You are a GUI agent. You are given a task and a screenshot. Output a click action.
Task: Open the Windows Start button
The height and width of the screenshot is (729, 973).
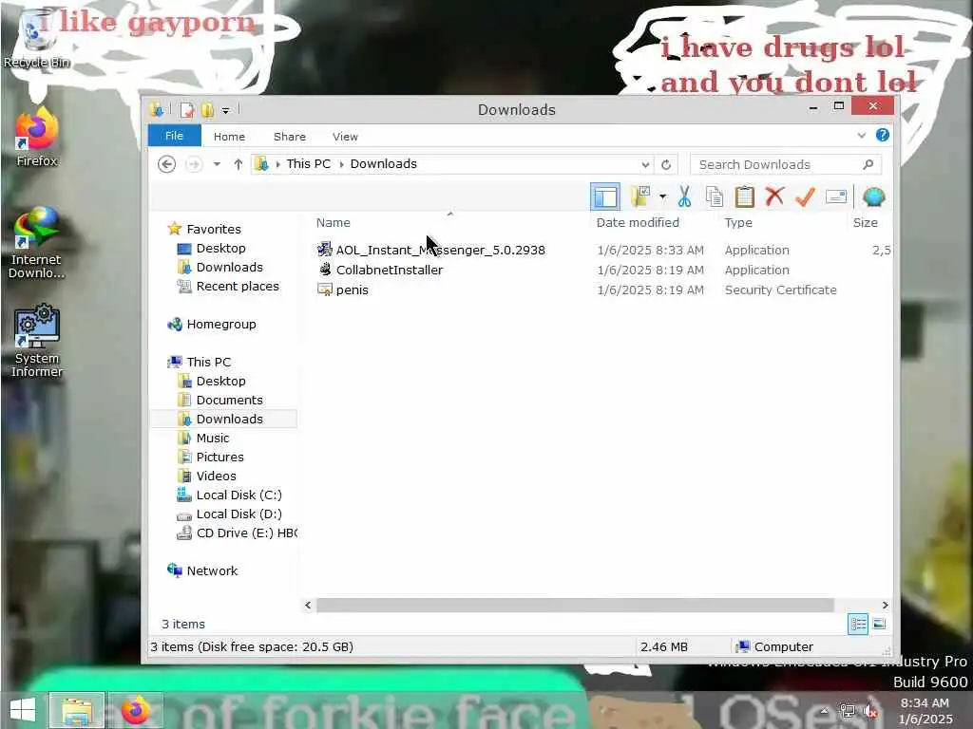pos(23,710)
